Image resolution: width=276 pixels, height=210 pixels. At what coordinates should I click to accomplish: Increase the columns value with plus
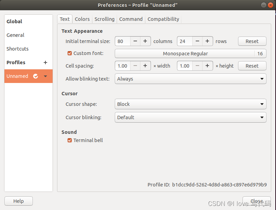pos(145,41)
